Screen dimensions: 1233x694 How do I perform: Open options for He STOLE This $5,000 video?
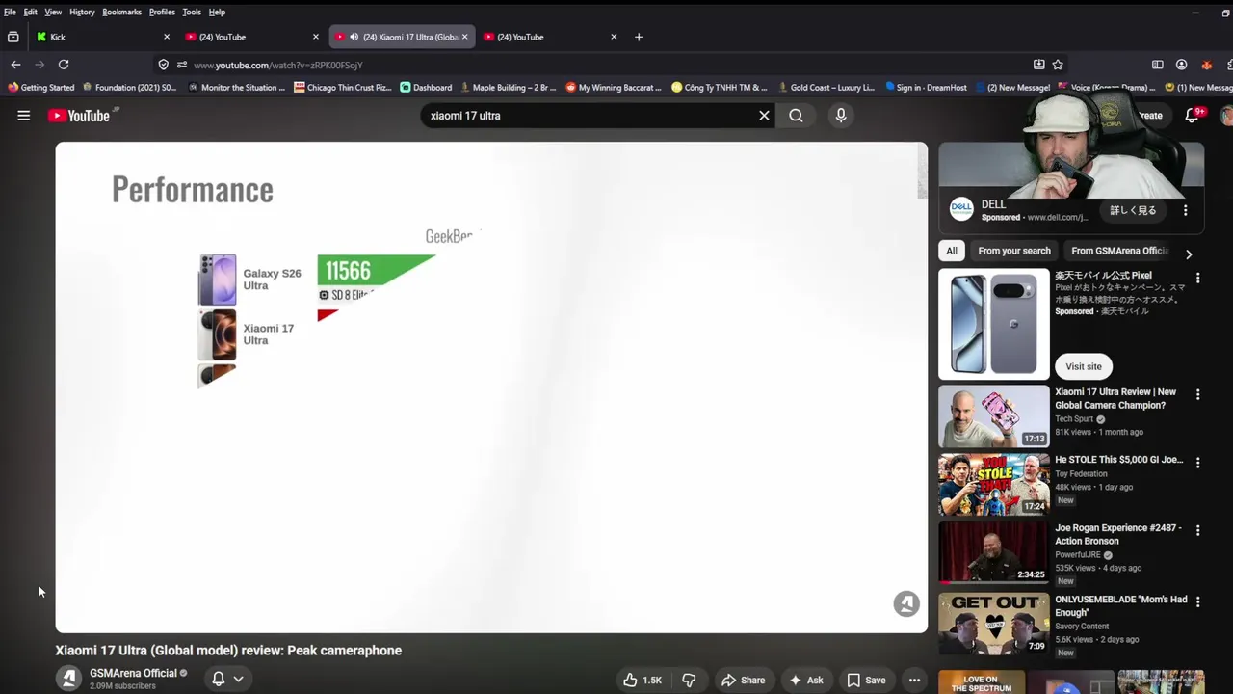[1197, 463]
